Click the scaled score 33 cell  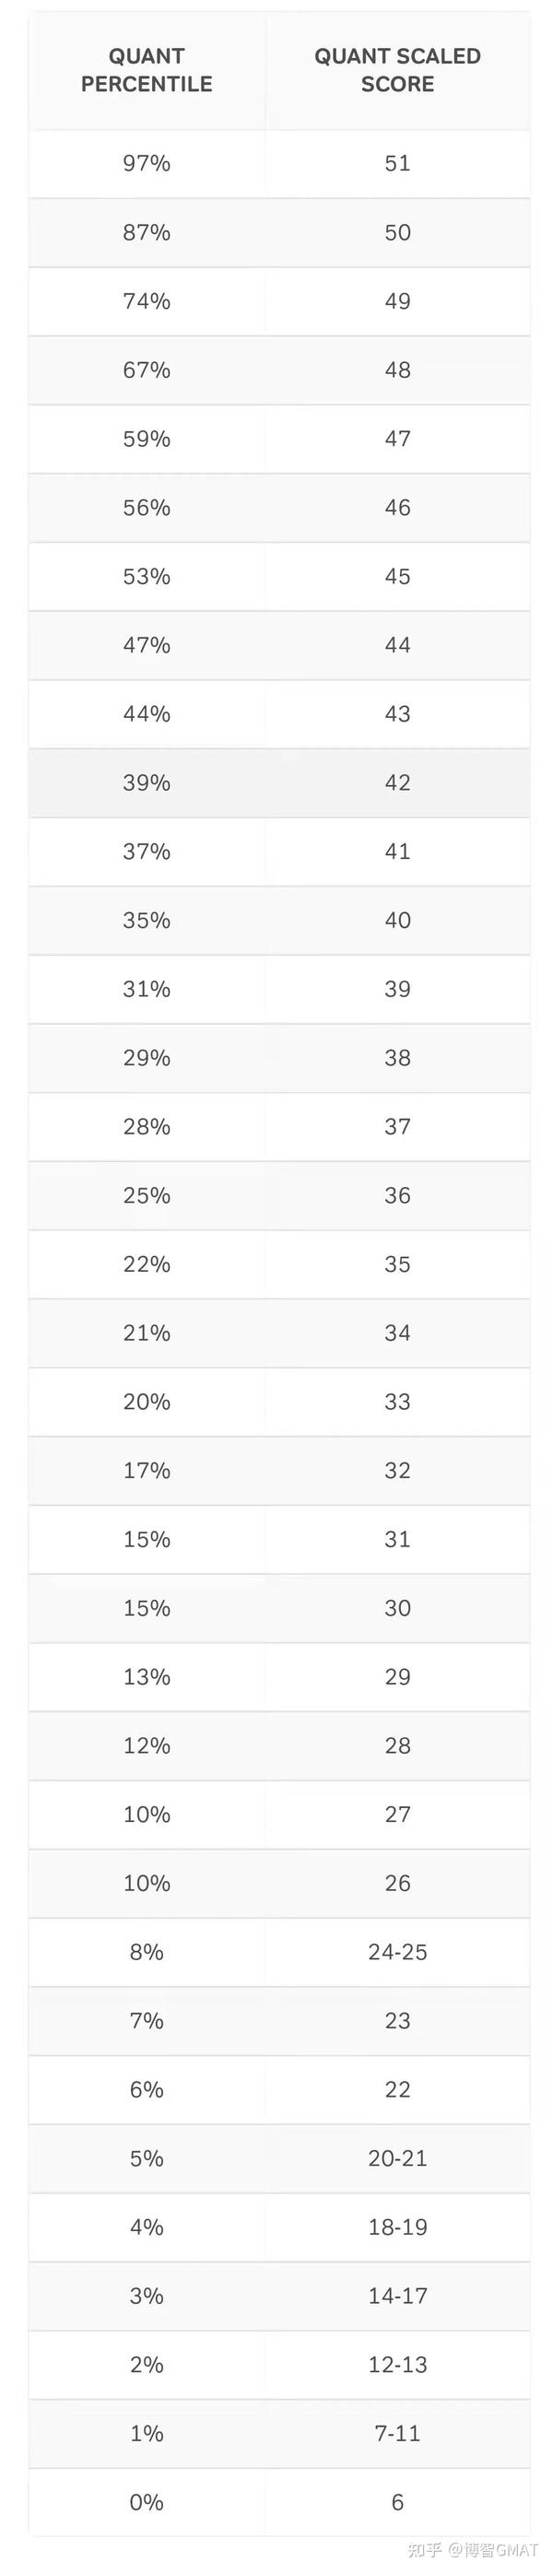click(x=397, y=1403)
